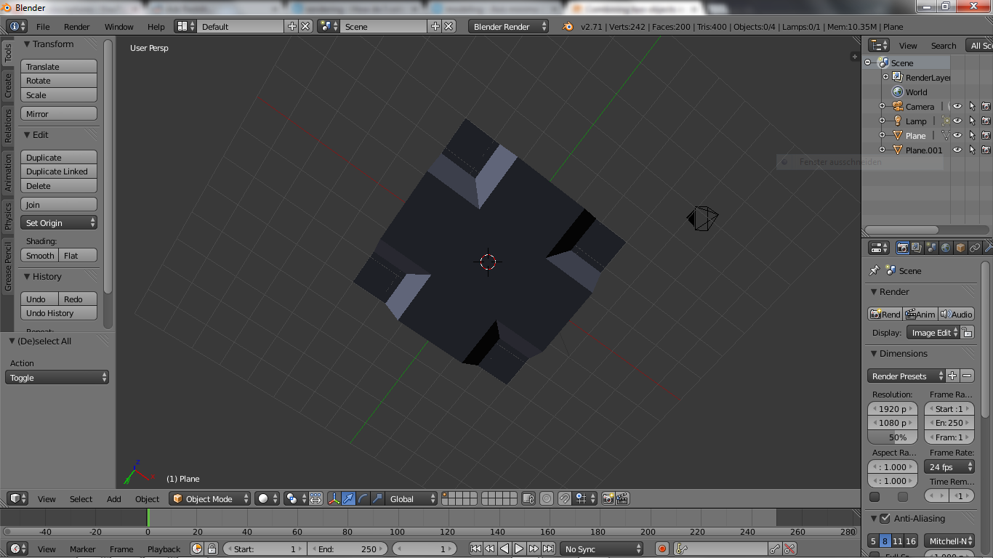Jump to the first frame
The width and height of the screenshot is (993, 558).
coord(475,549)
